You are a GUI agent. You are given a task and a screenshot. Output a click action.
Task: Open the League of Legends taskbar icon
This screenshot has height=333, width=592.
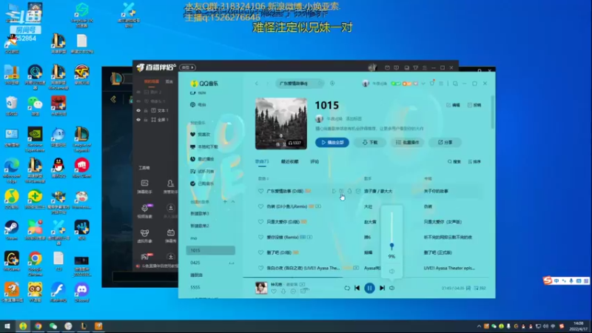coord(84,326)
